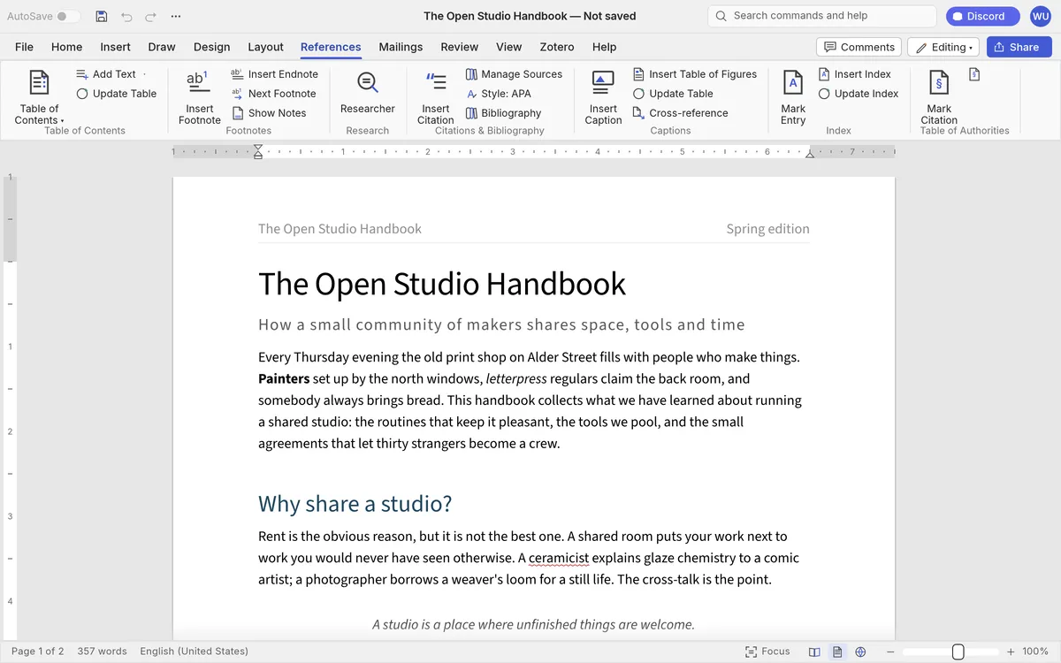The width and height of the screenshot is (1061, 663).
Task: Open the Mailings tab
Action: coord(401,47)
